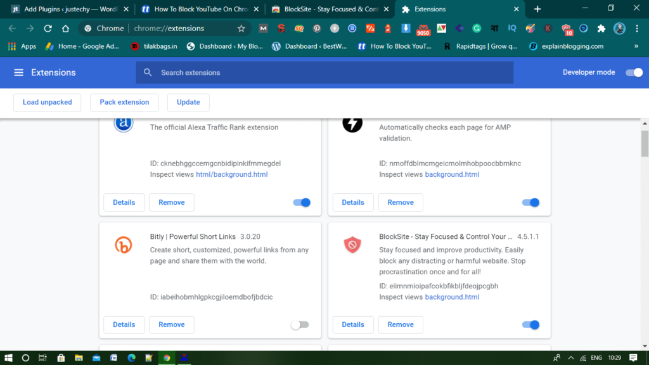Click the BlockSite red shield icon
Viewport: 649px width, 365px height.
pyautogui.click(x=352, y=245)
